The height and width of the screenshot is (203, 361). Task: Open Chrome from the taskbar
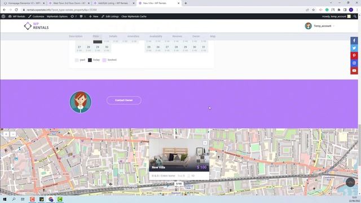(51, 199)
